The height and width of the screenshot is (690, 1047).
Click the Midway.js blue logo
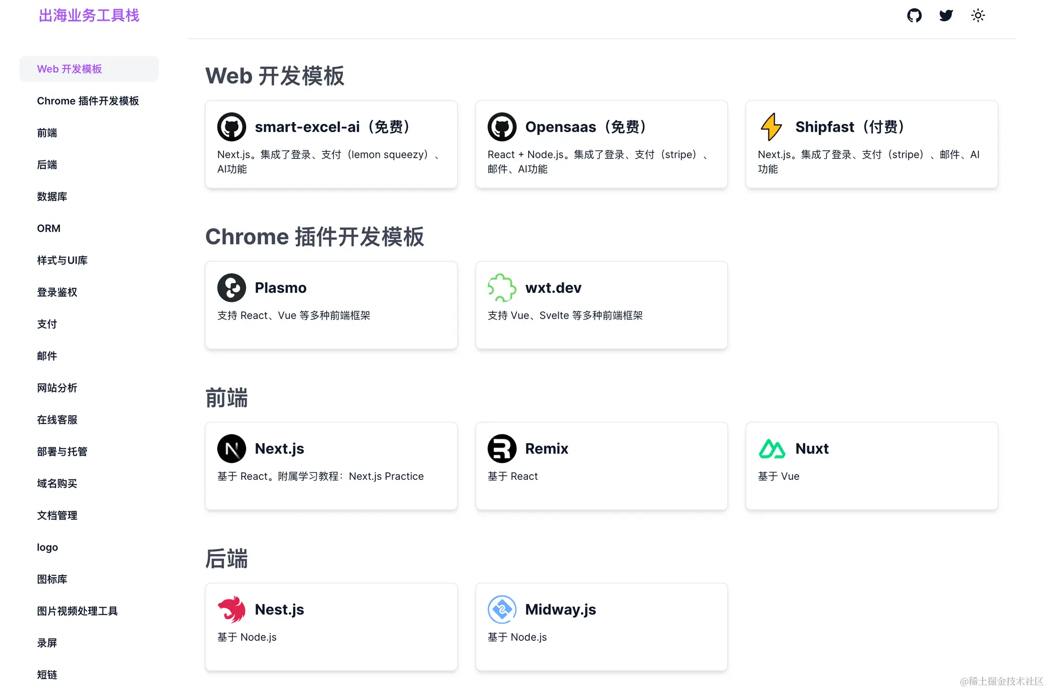tap(502, 609)
